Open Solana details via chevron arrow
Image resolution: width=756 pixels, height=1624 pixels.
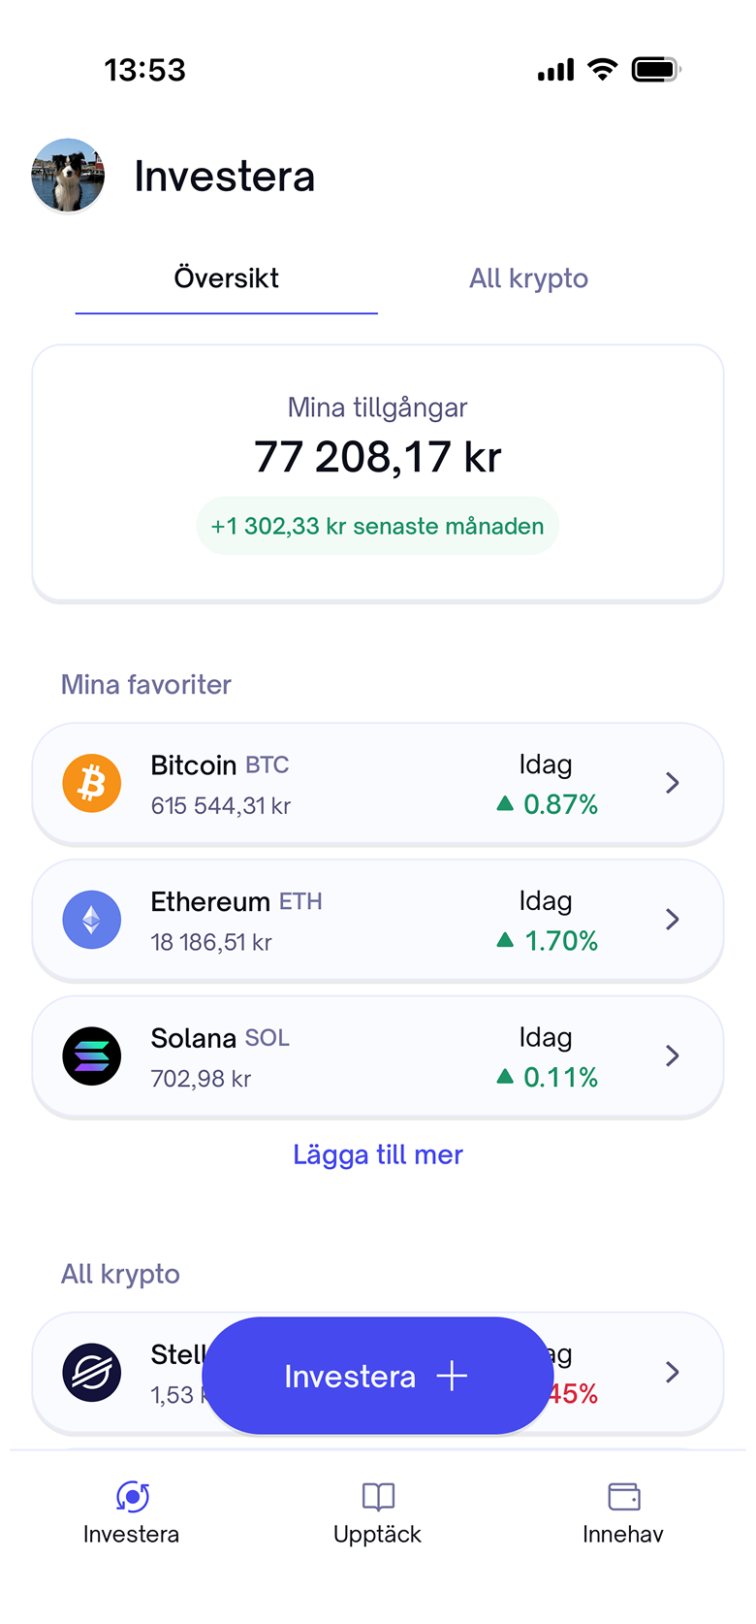tap(673, 1056)
